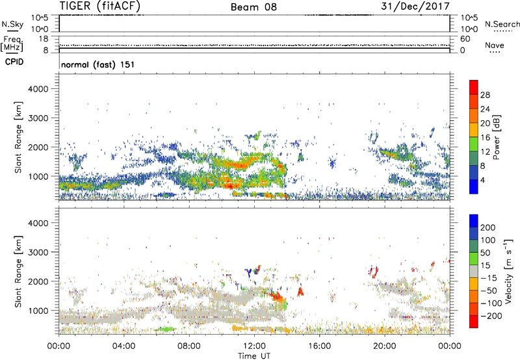
Task: Click the Power [dB] colorbar label
Action: [496, 137]
